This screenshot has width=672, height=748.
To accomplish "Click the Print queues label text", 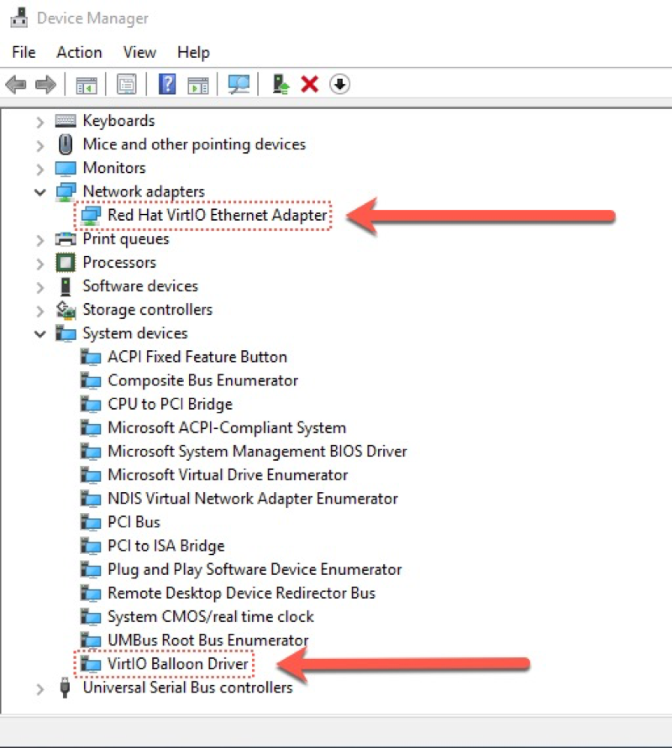I will [126, 239].
